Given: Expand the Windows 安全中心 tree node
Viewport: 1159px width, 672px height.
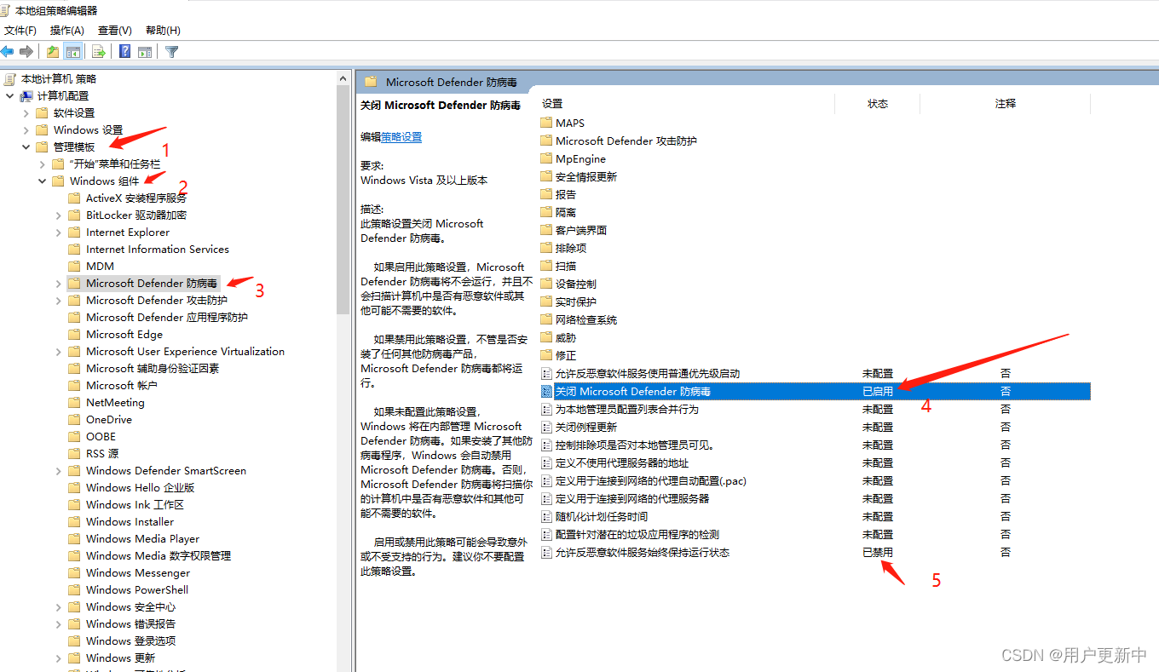Looking at the screenshot, I should [58, 606].
